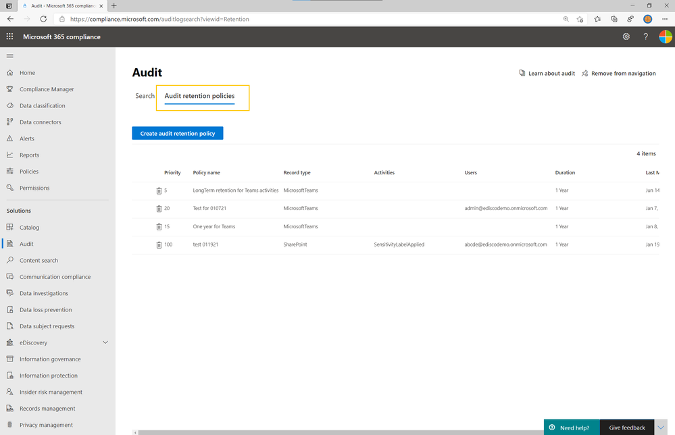
Task: Expand the eDiscovery chevron
Action: pyautogui.click(x=105, y=342)
